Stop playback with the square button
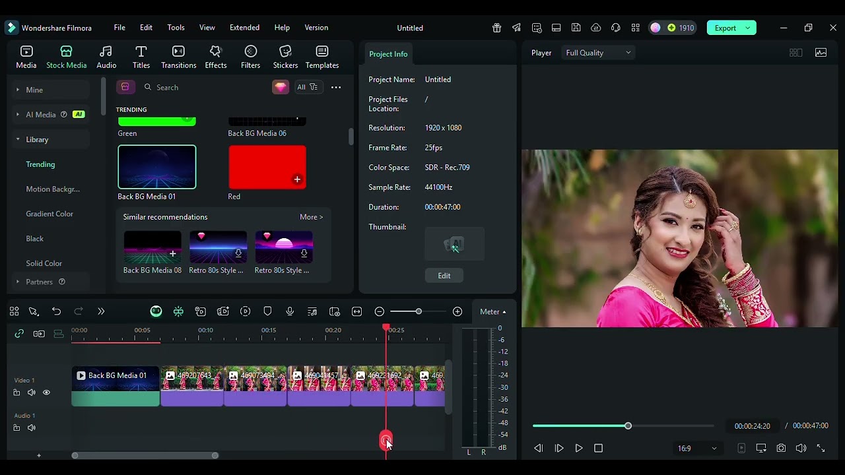845x475 pixels. (x=599, y=448)
